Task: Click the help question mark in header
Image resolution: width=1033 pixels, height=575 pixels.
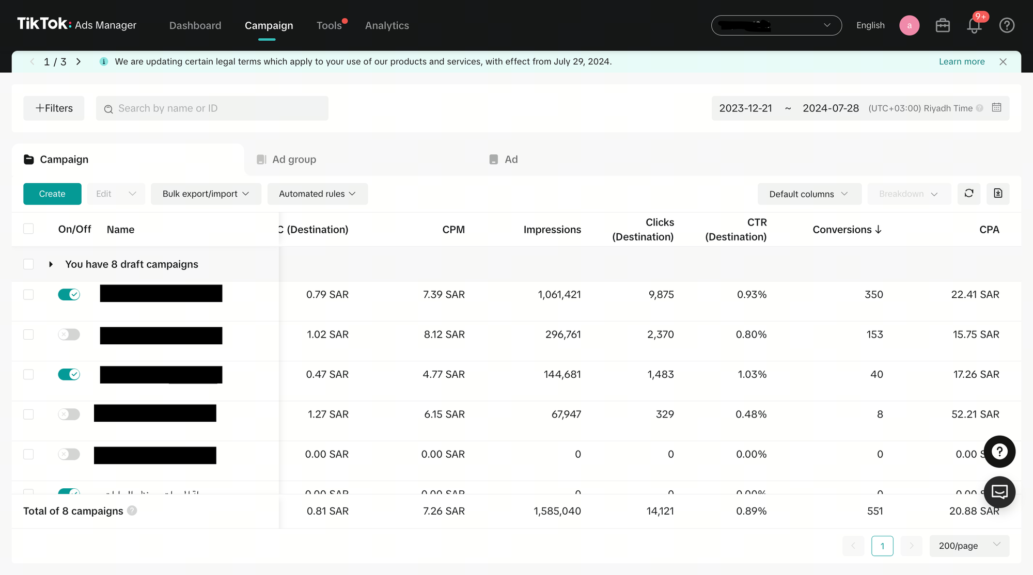Action: point(1007,25)
